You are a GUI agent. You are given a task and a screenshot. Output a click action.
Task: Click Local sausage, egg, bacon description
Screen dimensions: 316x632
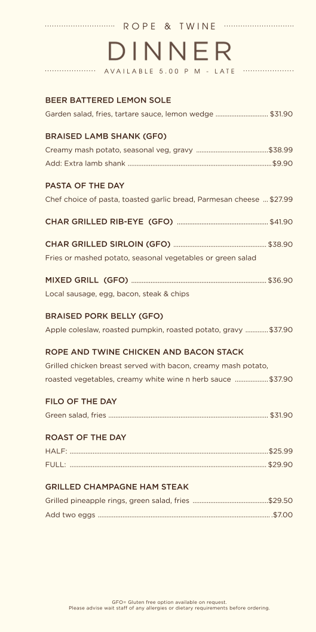point(117,294)
